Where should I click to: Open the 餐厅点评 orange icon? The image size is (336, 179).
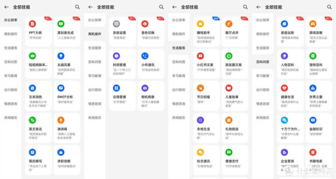pyautogui.click(x=229, y=24)
